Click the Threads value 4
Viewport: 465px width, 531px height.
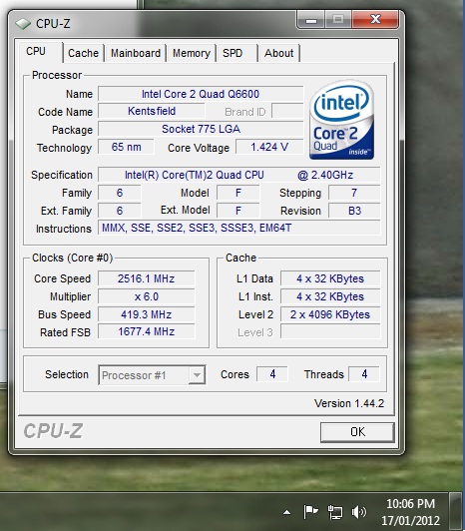[364, 374]
